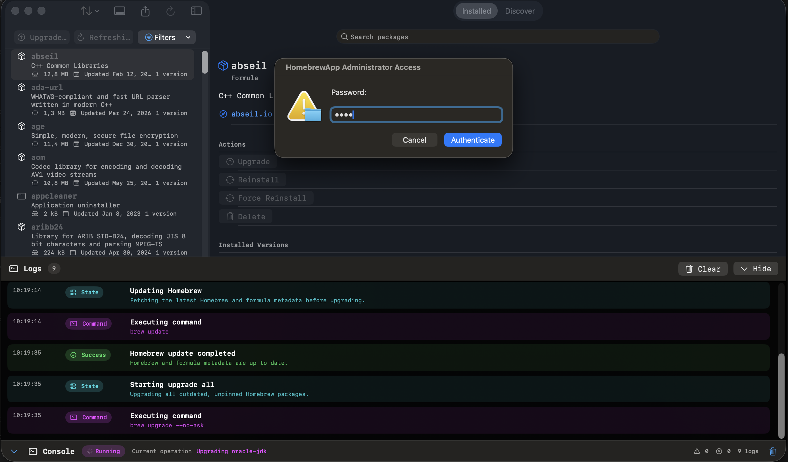Select the 'brew upgrade --no-ask' command text
The width and height of the screenshot is (788, 462).
[167, 425]
